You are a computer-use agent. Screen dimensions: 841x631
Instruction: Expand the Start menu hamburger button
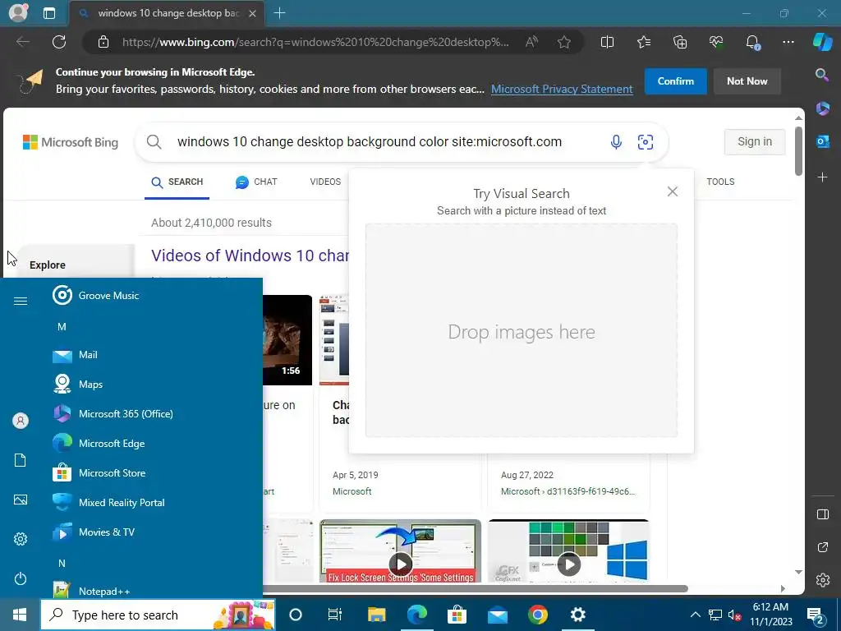(21, 301)
